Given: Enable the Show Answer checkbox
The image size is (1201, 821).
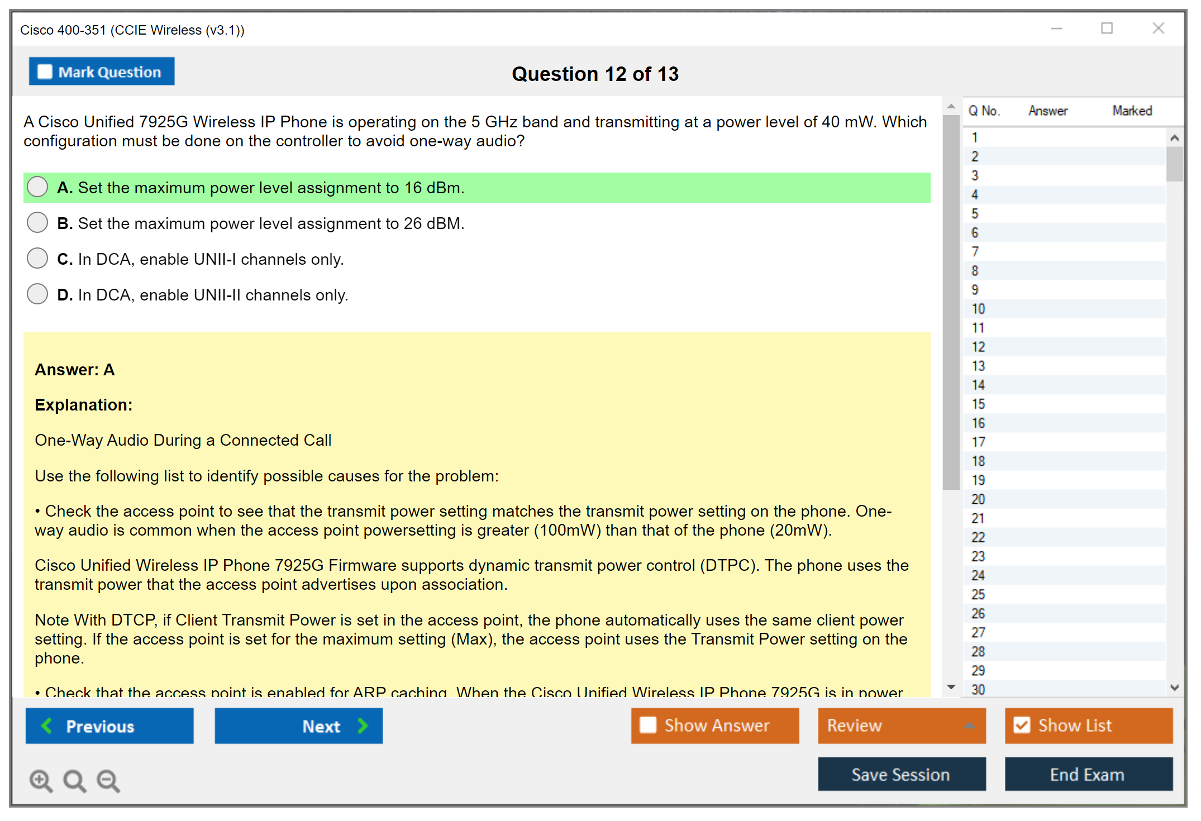Looking at the screenshot, I should (x=648, y=725).
